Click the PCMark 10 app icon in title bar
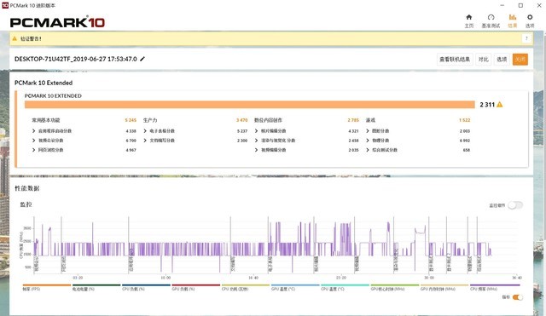 tap(5, 5)
